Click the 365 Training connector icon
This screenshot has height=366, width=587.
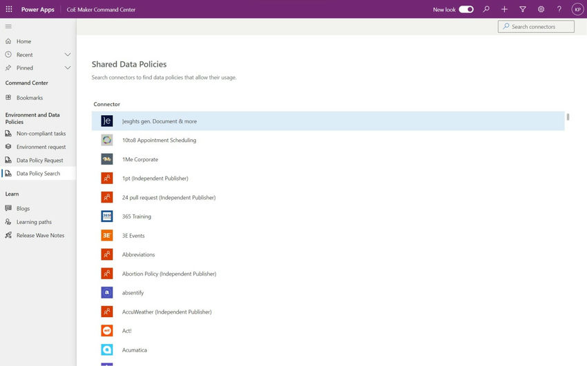pos(106,216)
